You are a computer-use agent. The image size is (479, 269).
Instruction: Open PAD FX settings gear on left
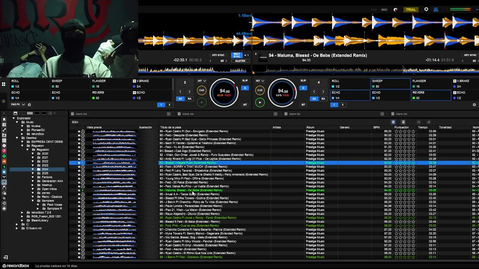point(29,105)
